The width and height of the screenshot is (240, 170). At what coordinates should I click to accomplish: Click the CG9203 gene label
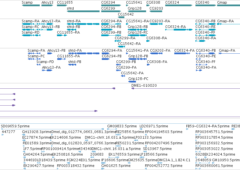click(x=156, y=8)
